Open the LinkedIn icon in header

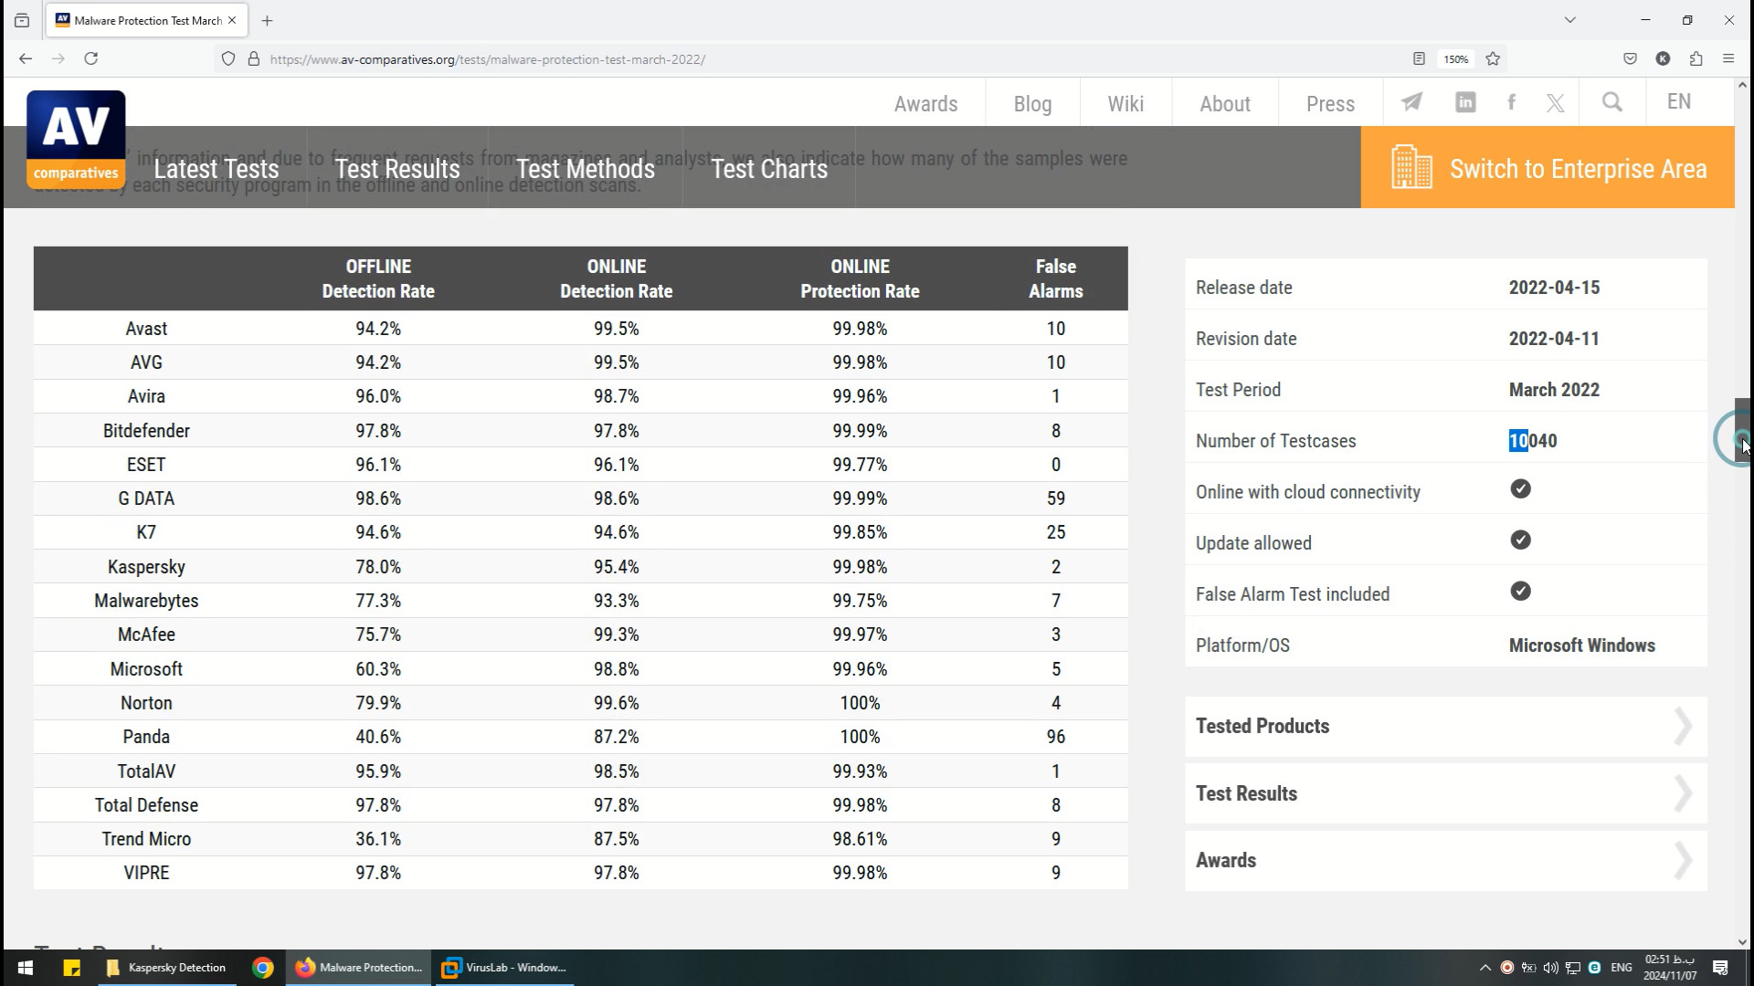pyautogui.click(x=1465, y=102)
